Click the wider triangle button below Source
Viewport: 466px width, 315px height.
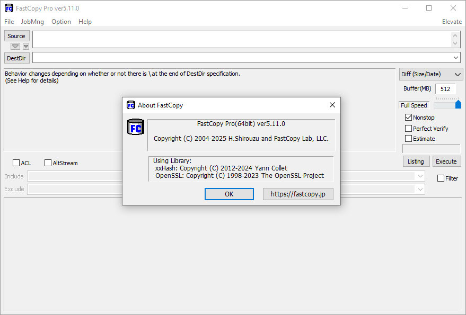pyautogui.click(x=15, y=47)
